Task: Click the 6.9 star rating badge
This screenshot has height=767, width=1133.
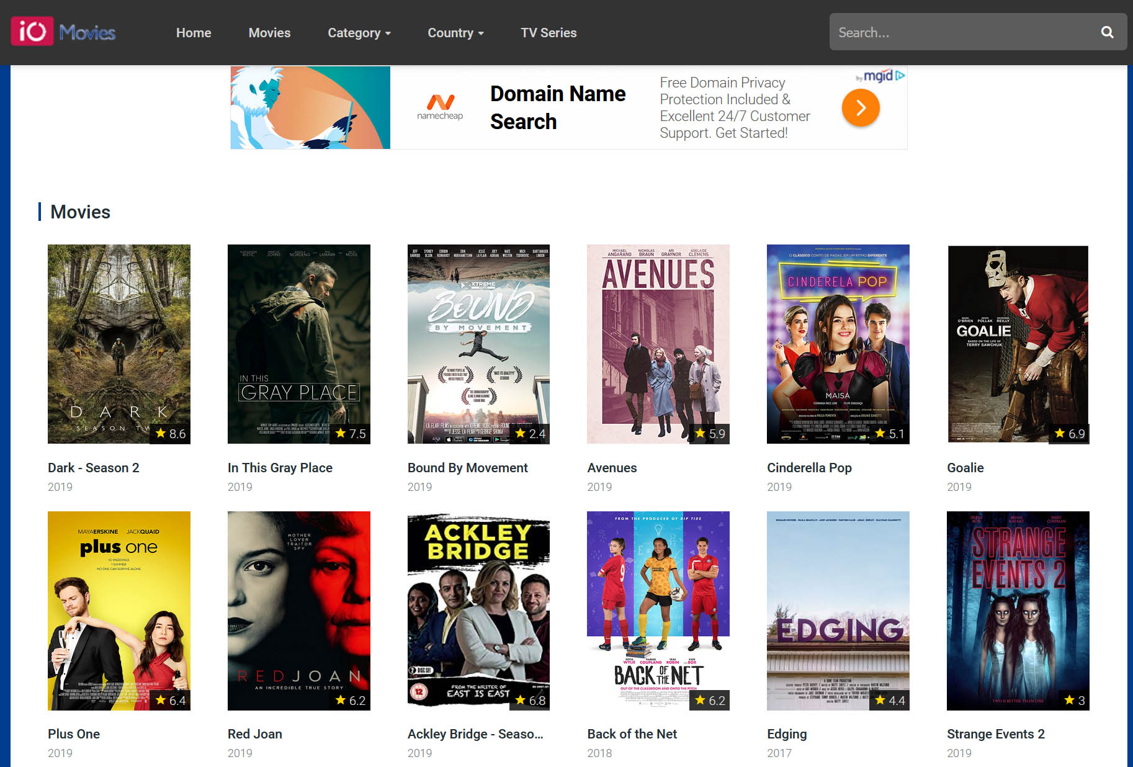Action: (1070, 434)
